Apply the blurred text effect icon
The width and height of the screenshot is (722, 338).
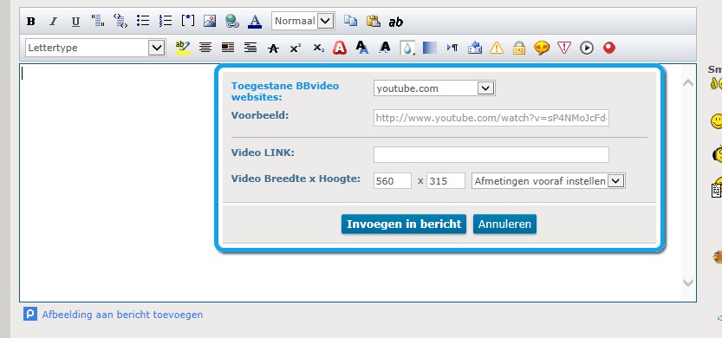pyautogui.click(x=385, y=48)
